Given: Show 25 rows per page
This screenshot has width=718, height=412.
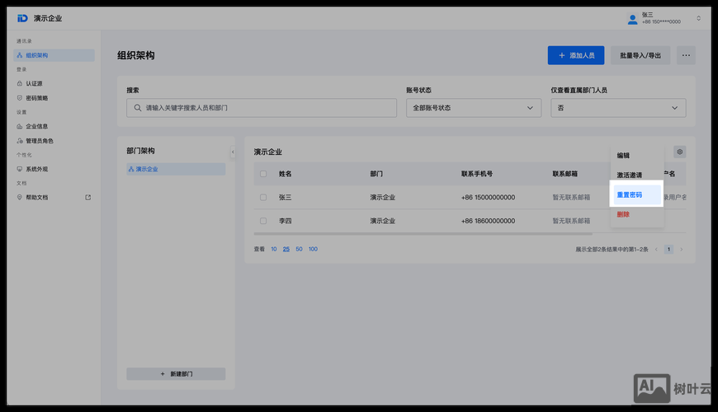Looking at the screenshot, I should (x=286, y=249).
